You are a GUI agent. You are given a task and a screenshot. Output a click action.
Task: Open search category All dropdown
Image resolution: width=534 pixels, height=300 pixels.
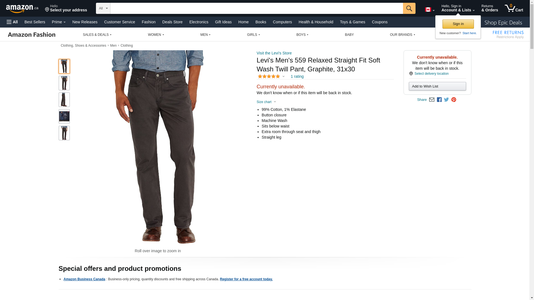pos(103,8)
